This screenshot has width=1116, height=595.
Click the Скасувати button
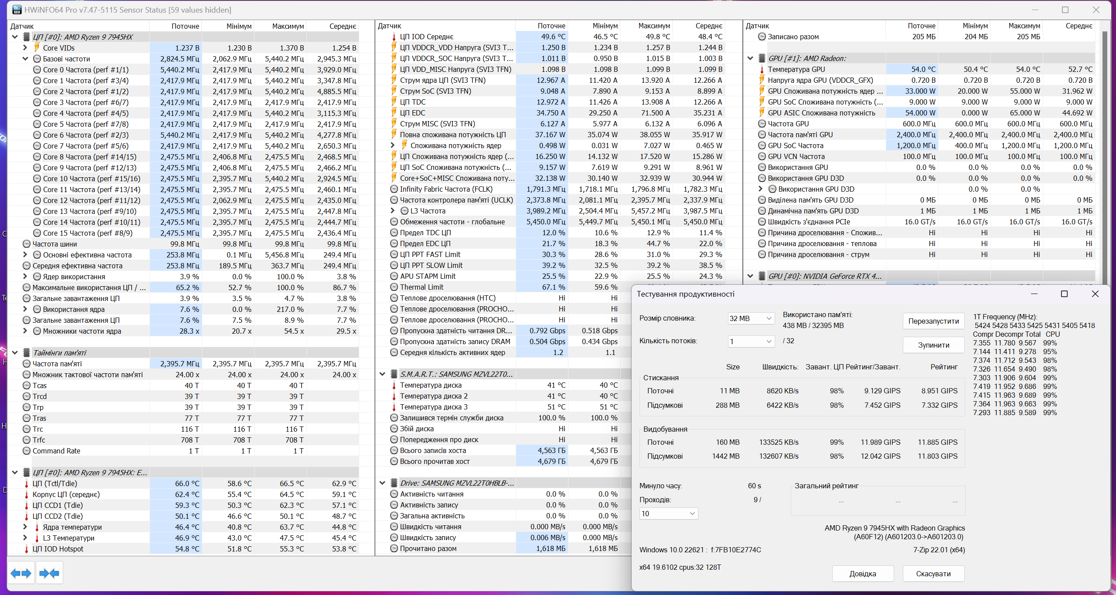tap(933, 574)
